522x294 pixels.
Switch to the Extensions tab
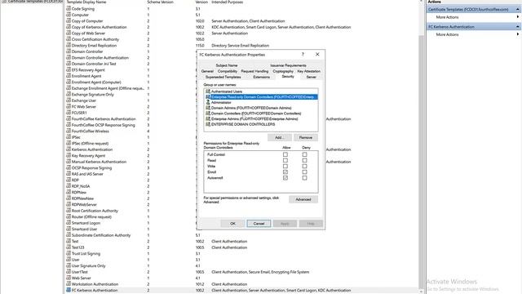(x=261, y=77)
